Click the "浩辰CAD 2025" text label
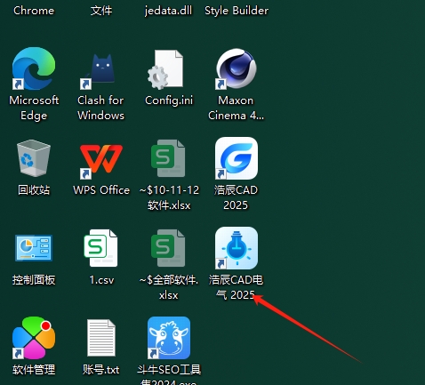Viewport: 425px width, 385px height. (236, 197)
